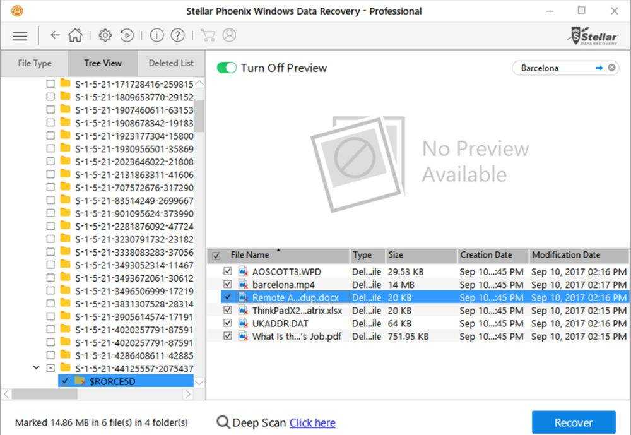Click the user account icon
Image resolution: width=631 pixels, height=435 pixels.
point(229,35)
